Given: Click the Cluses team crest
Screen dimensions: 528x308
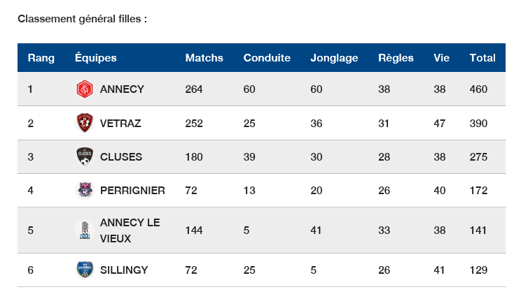Looking at the screenshot, I should point(84,157).
